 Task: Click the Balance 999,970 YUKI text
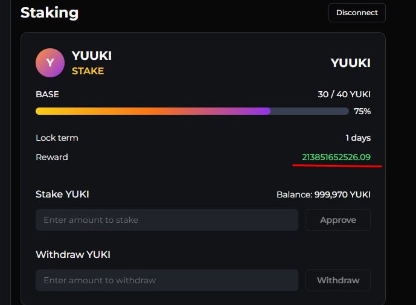323,194
